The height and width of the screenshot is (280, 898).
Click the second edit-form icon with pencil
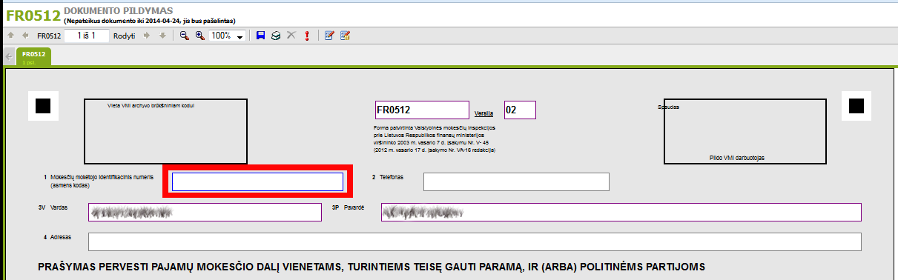point(345,36)
